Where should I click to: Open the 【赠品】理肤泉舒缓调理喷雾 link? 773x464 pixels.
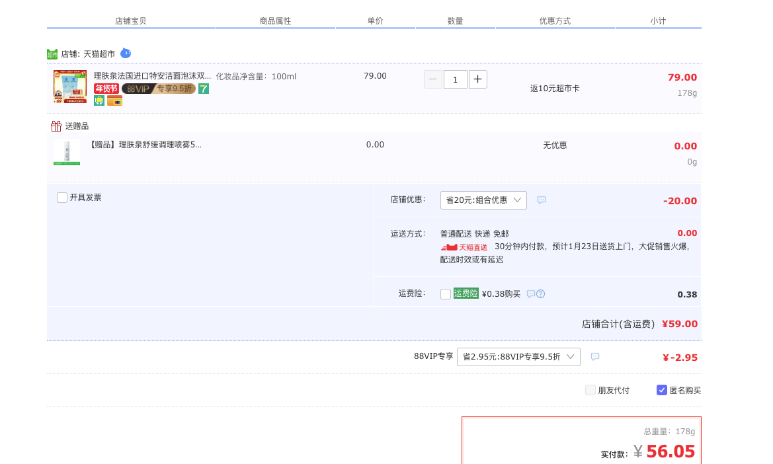(146, 145)
